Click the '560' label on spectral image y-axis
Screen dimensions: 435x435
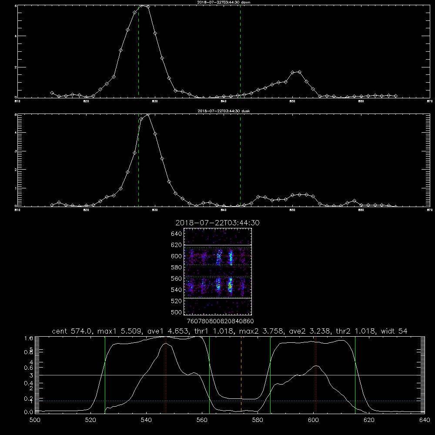tap(177, 278)
